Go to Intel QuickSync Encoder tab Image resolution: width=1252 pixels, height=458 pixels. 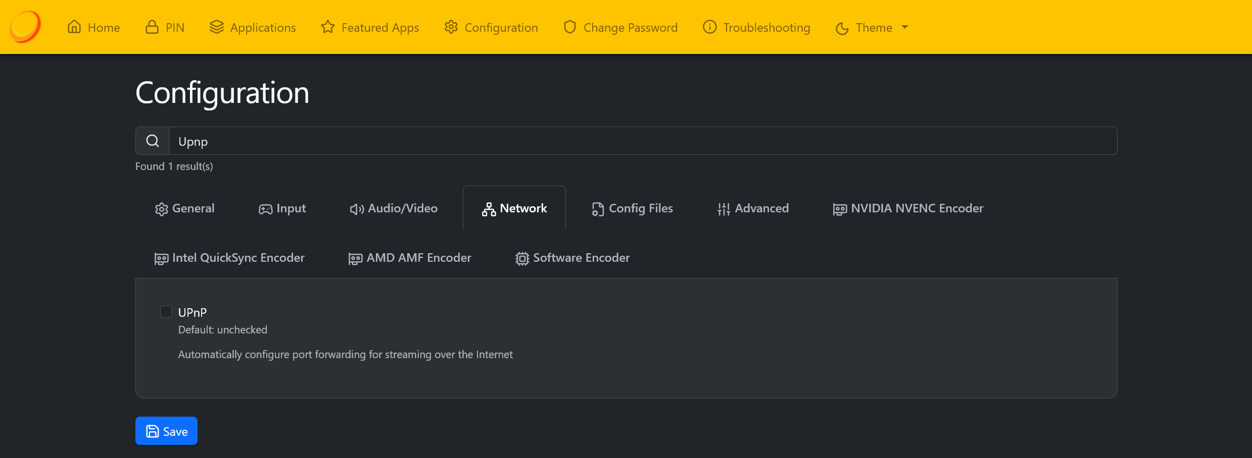click(229, 258)
